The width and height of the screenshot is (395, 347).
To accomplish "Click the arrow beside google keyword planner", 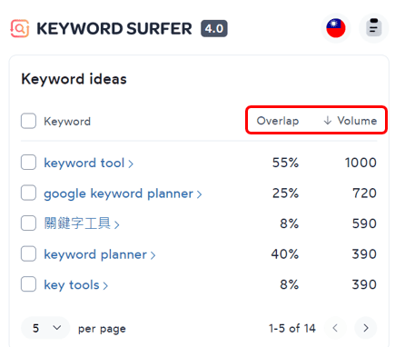I will click(199, 194).
